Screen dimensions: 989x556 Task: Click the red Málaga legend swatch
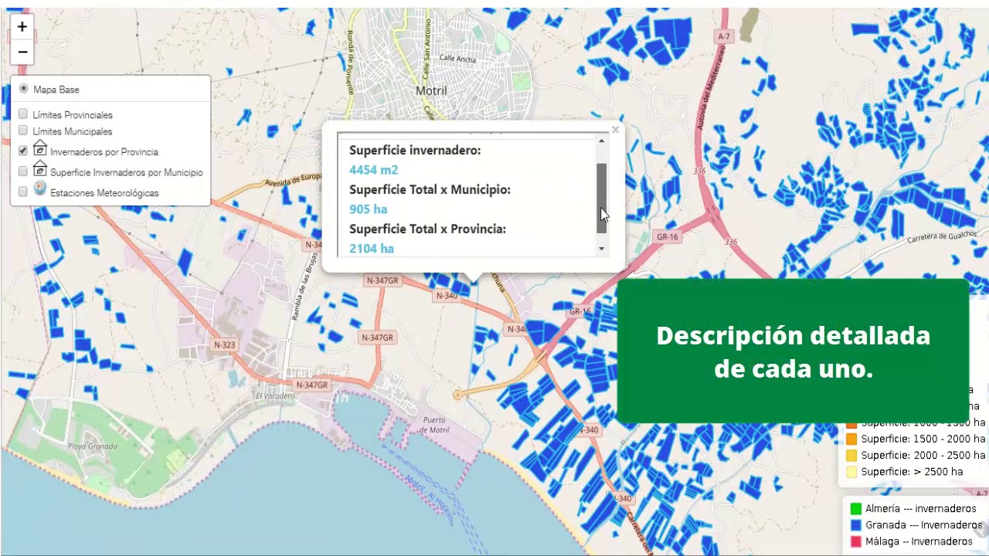point(855,541)
